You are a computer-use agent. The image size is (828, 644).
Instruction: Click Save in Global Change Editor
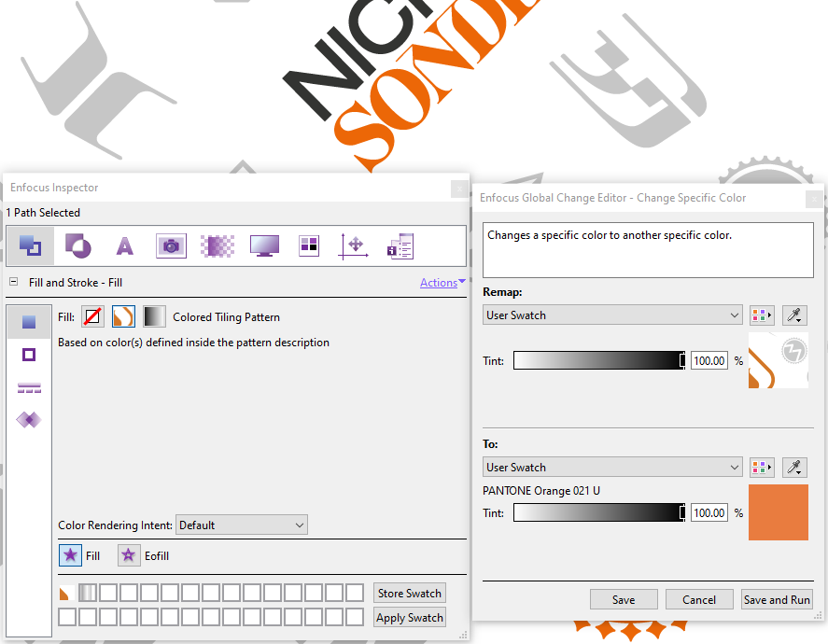pyautogui.click(x=624, y=599)
